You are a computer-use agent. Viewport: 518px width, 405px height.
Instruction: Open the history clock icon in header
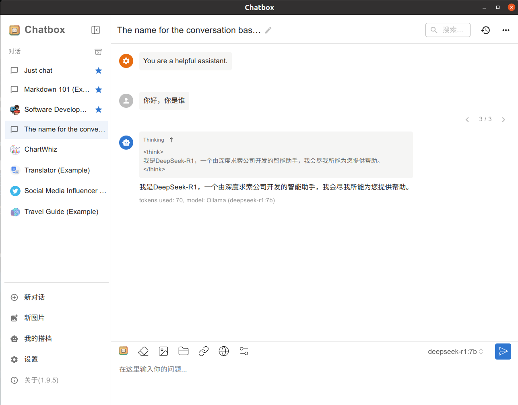486,30
